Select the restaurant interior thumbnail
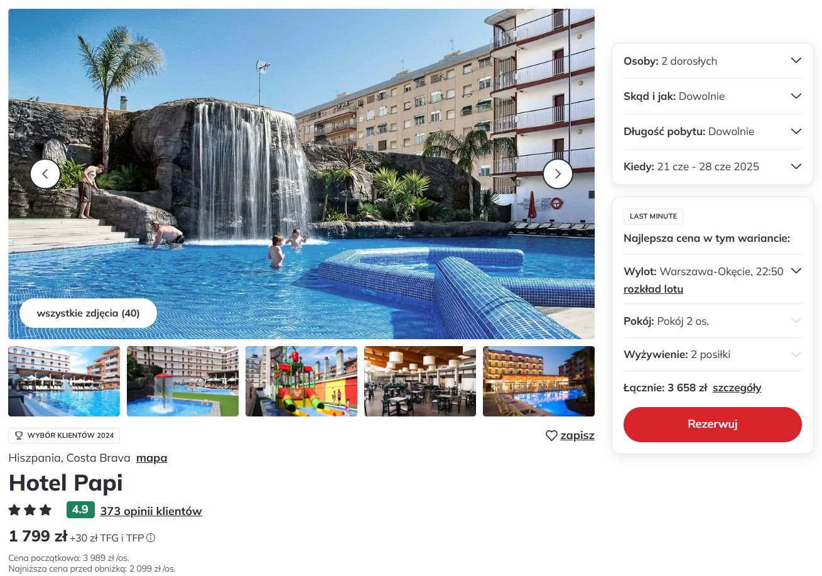Viewport: 822px width, 576px height. coord(420,381)
